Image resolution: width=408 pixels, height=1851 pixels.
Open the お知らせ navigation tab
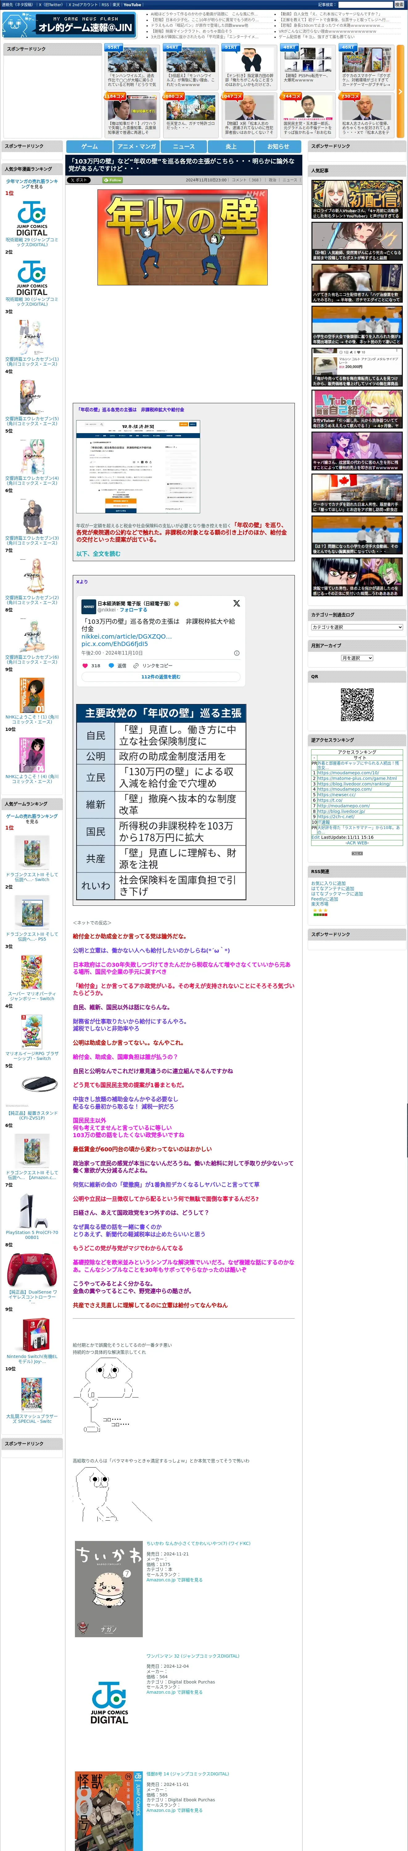click(278, 147)
